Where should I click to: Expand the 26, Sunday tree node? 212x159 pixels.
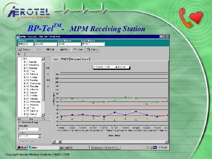[x=25, y=114]
